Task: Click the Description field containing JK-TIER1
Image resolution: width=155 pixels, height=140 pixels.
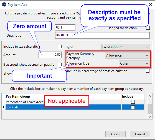Action: (102, 35)
